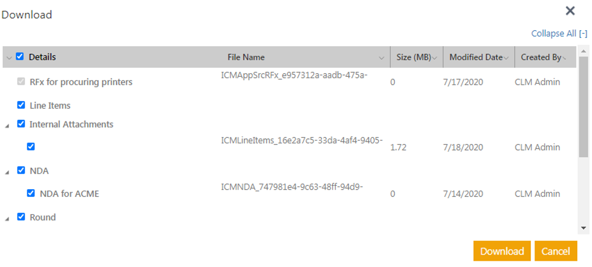Uncheck the Round checkbox
The image size is (592, 267).
(x=21, y=217)
